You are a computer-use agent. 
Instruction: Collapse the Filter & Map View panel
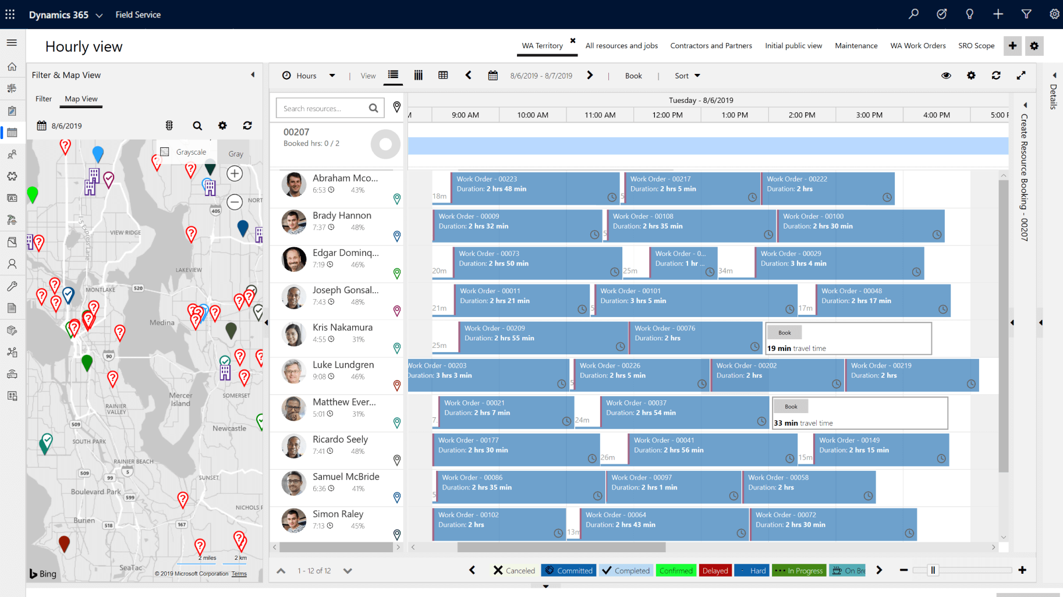pos(253,74)
